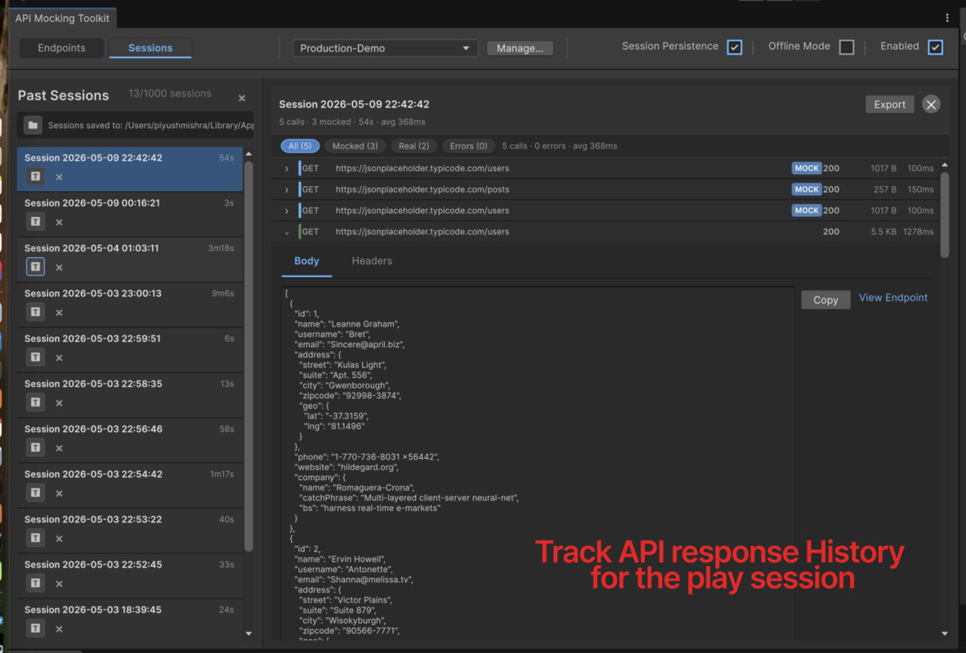The height and width of the screenshot is (653, 966).
Task: Delete Session 2026-05-03 22:56:46 with its X icon
Action: [59, 448]
